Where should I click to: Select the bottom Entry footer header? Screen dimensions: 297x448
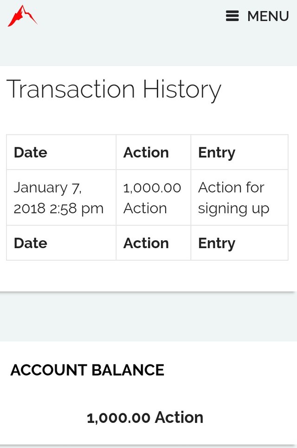(216, 243)
